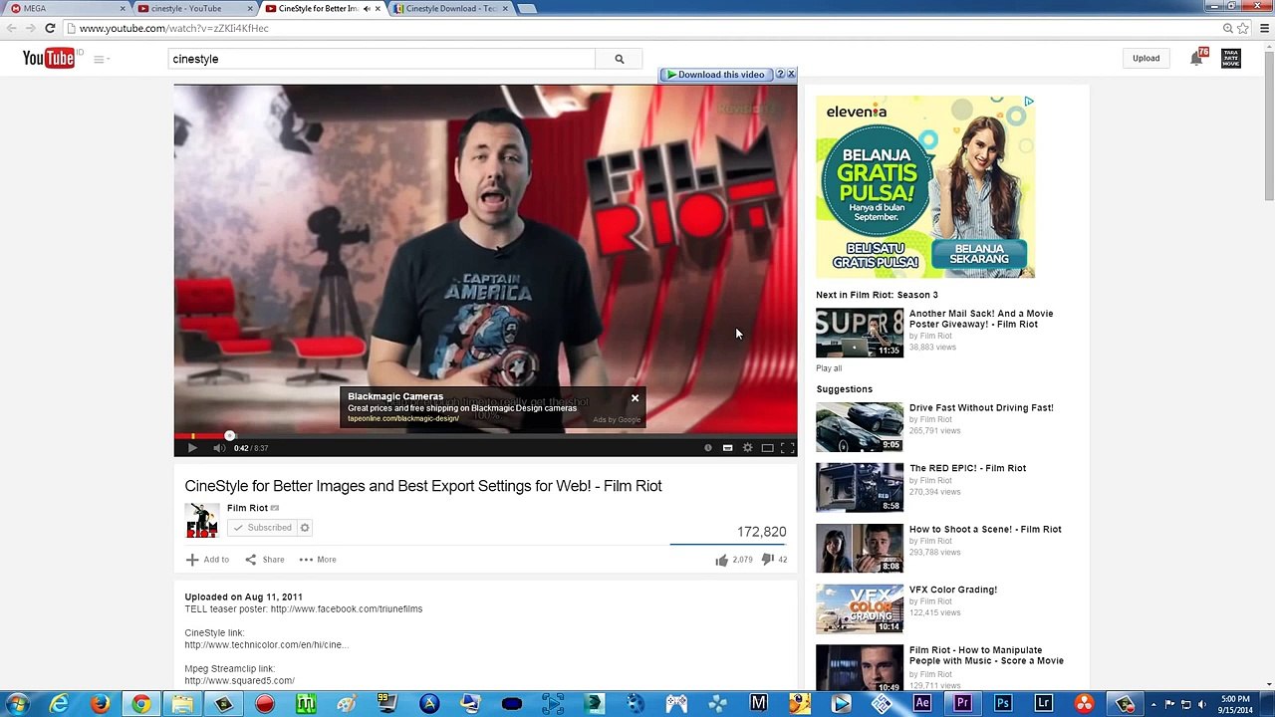Open Lightroom from taskbar
Image resolution: width=1275 pixels, height=717 pixels.
pos(1043,704)
